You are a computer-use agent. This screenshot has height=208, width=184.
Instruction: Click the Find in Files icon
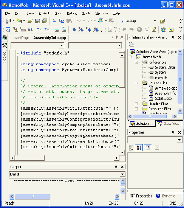point(163,21)
